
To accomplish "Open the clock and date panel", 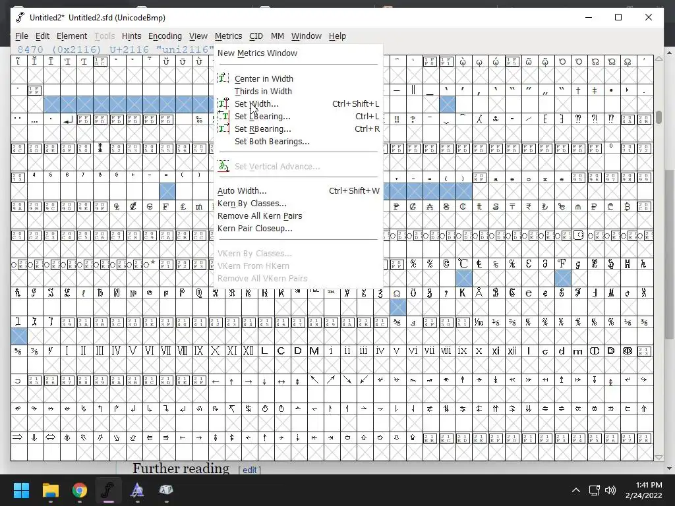I will point(643,490).
